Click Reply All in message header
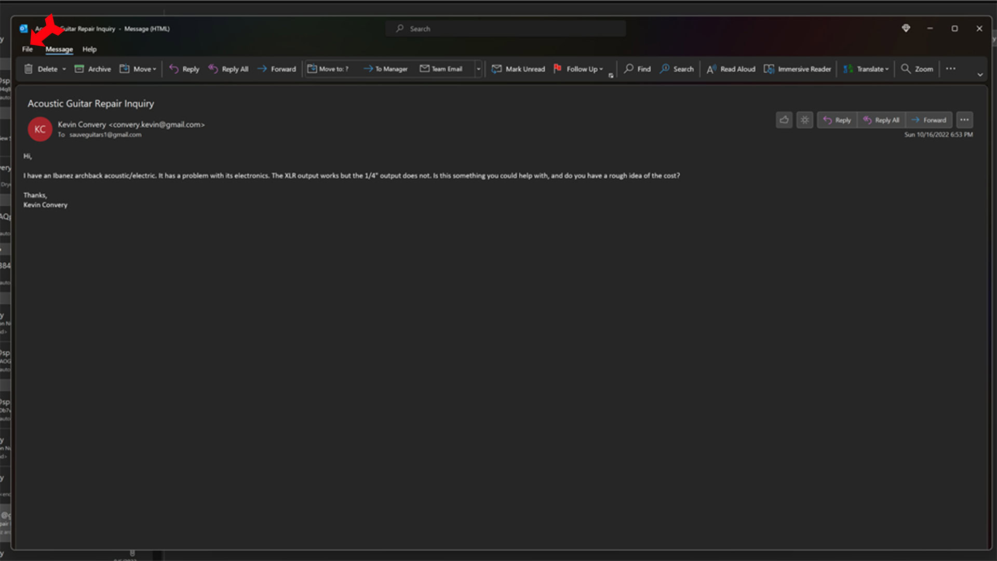The width and height of the screenshot is (997, 561). (881, 120)
